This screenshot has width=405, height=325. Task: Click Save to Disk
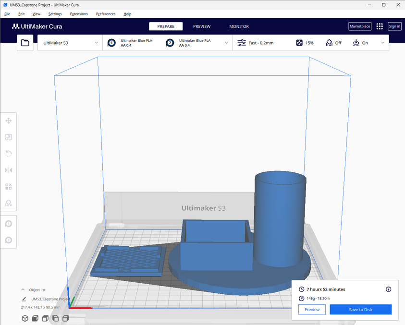point(361,310)
